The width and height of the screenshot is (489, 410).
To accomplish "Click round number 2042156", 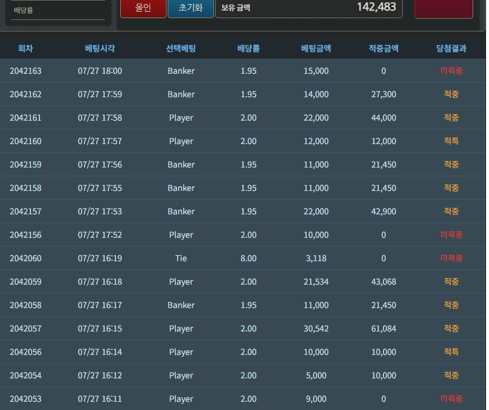I will point(26,235).
